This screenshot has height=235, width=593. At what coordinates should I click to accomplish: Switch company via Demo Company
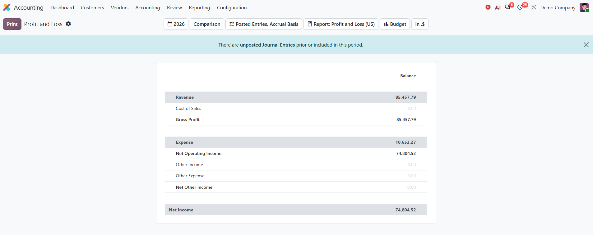coord(558,7)
